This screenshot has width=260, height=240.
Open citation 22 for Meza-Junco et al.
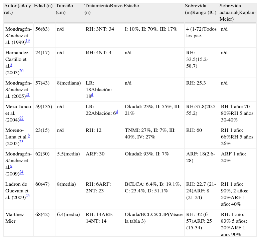(x=21, y=118)
